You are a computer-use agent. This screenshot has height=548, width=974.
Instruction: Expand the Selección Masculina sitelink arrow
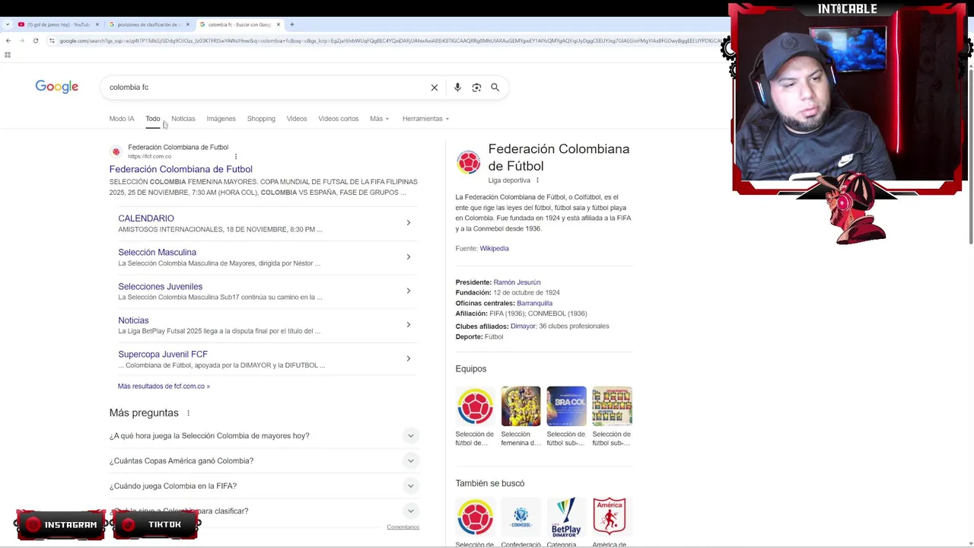[x=409, y=257]
